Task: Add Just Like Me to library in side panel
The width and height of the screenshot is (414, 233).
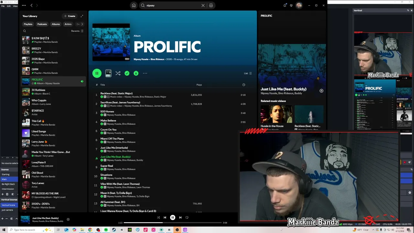Action: tap(321, 91)
